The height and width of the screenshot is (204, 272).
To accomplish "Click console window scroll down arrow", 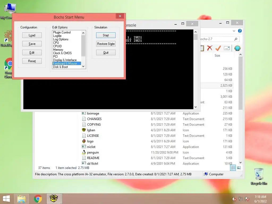I will point(196,107).
